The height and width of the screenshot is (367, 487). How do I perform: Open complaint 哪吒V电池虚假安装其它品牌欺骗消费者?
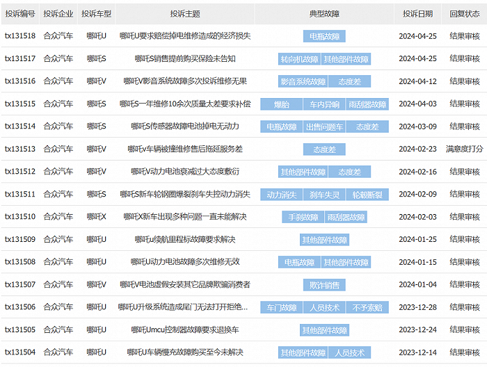pyautogui.click(x=185, y=285)
